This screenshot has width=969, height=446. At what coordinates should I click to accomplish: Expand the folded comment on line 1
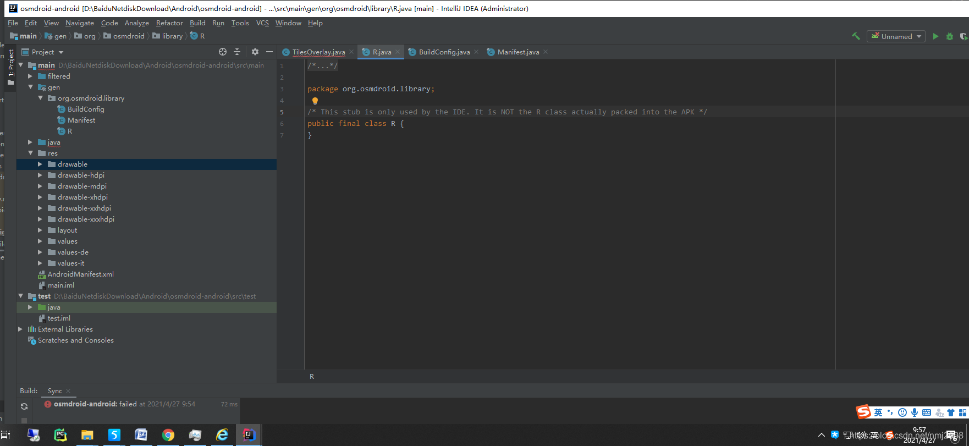tap(323, 66)
